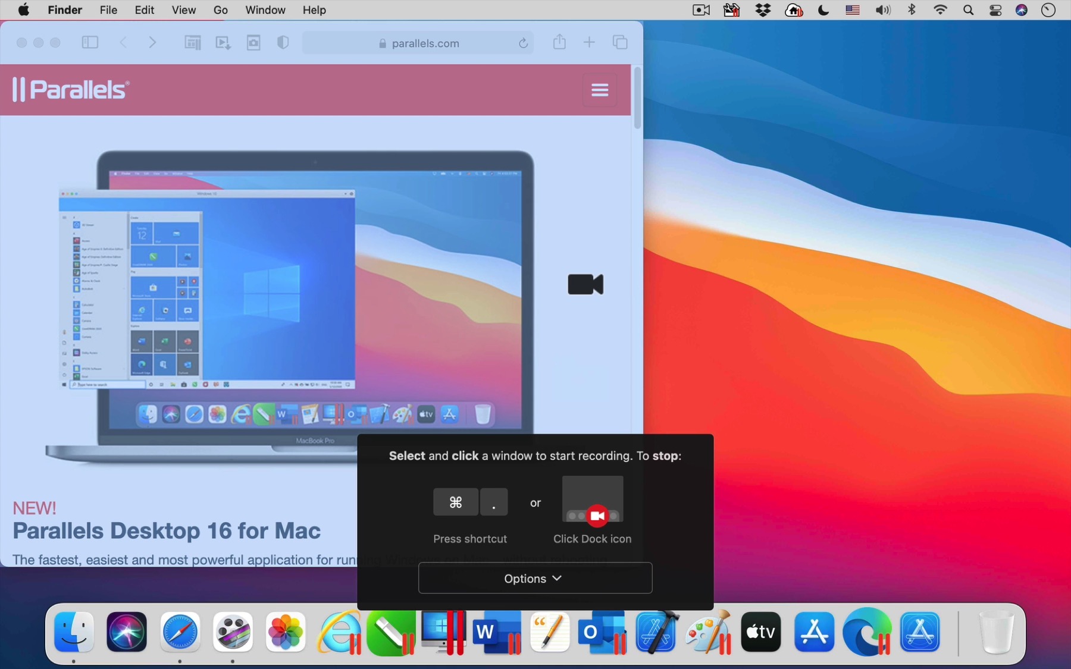The height and width of the screenshot is (669, 1071).
Task: Open the Go menu
Action: click(x=221, y=10)
